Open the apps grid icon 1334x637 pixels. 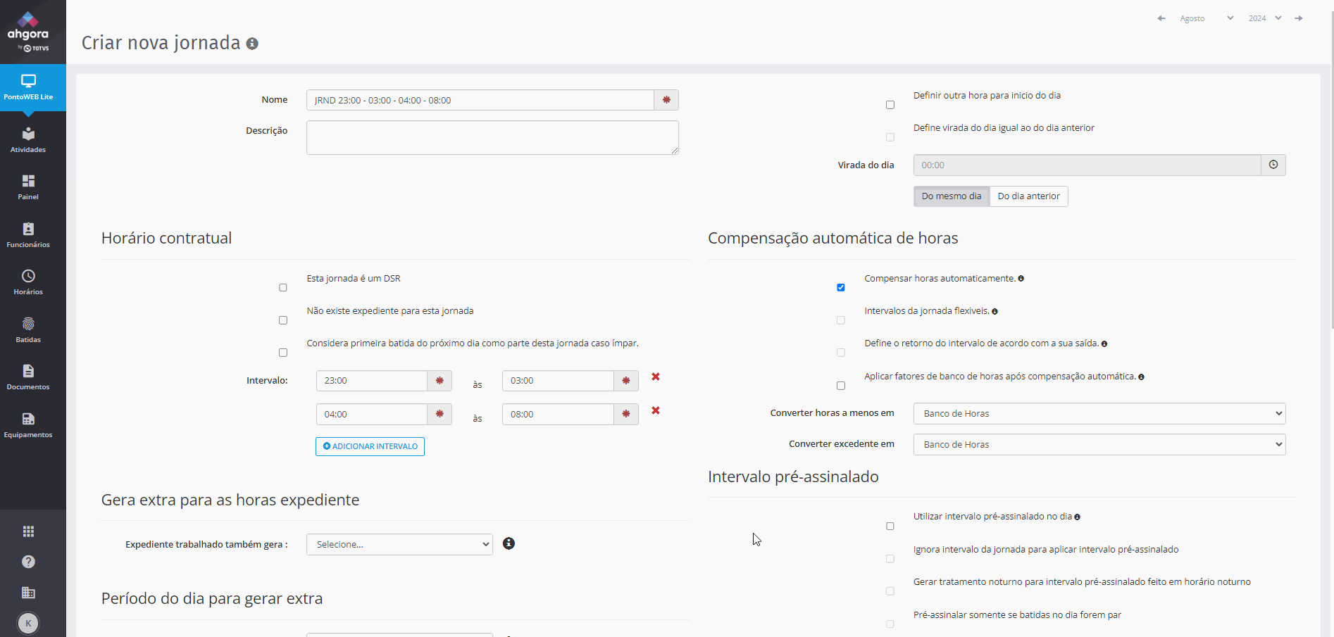coord(28,531)
